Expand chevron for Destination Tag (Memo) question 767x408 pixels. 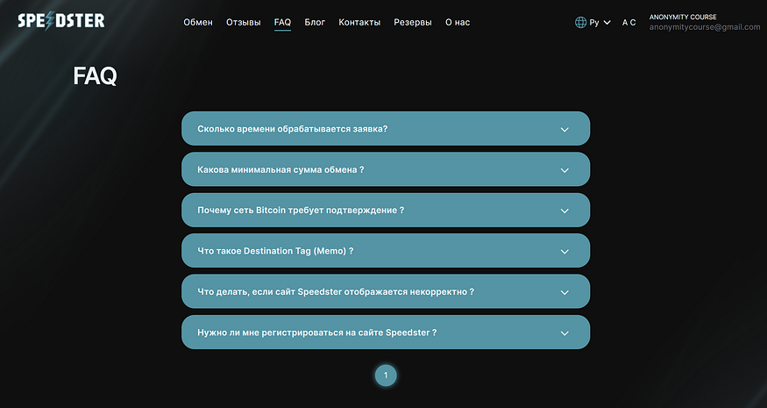(565, 252)
